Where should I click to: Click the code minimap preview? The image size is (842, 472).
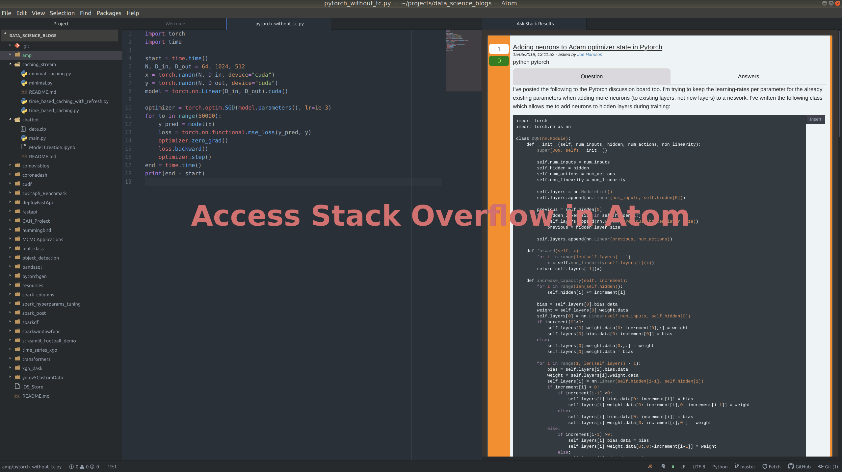(463, 61)
